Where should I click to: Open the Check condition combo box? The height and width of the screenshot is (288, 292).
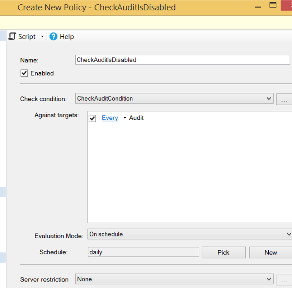(x=174, y=99)
